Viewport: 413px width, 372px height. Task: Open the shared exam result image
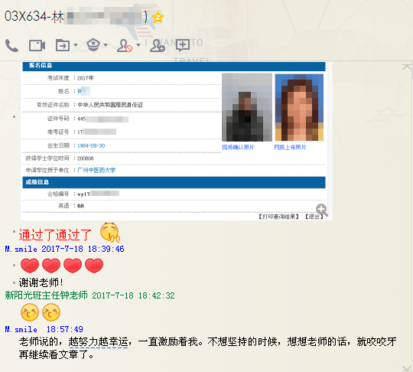click(177, 141)
